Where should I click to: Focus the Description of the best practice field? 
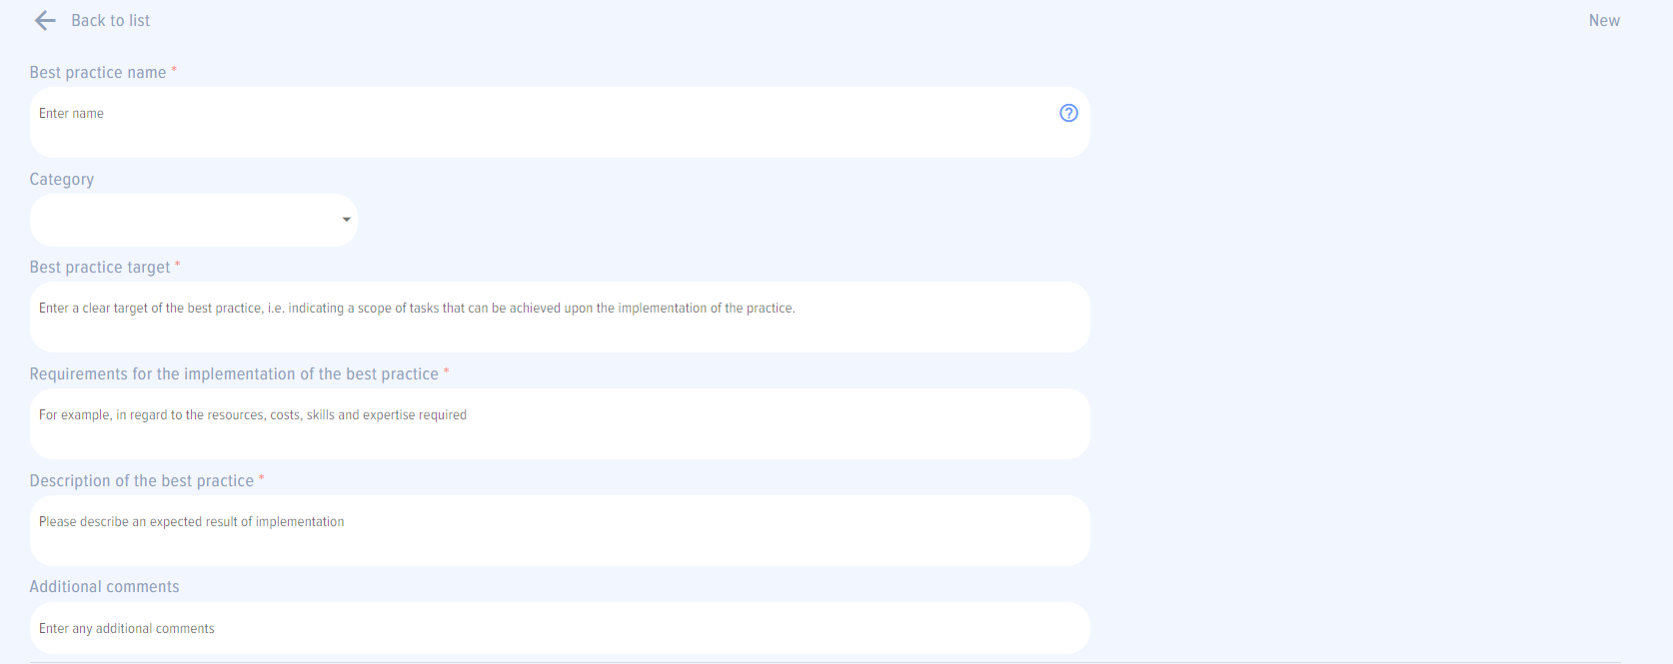click(560, 530)
